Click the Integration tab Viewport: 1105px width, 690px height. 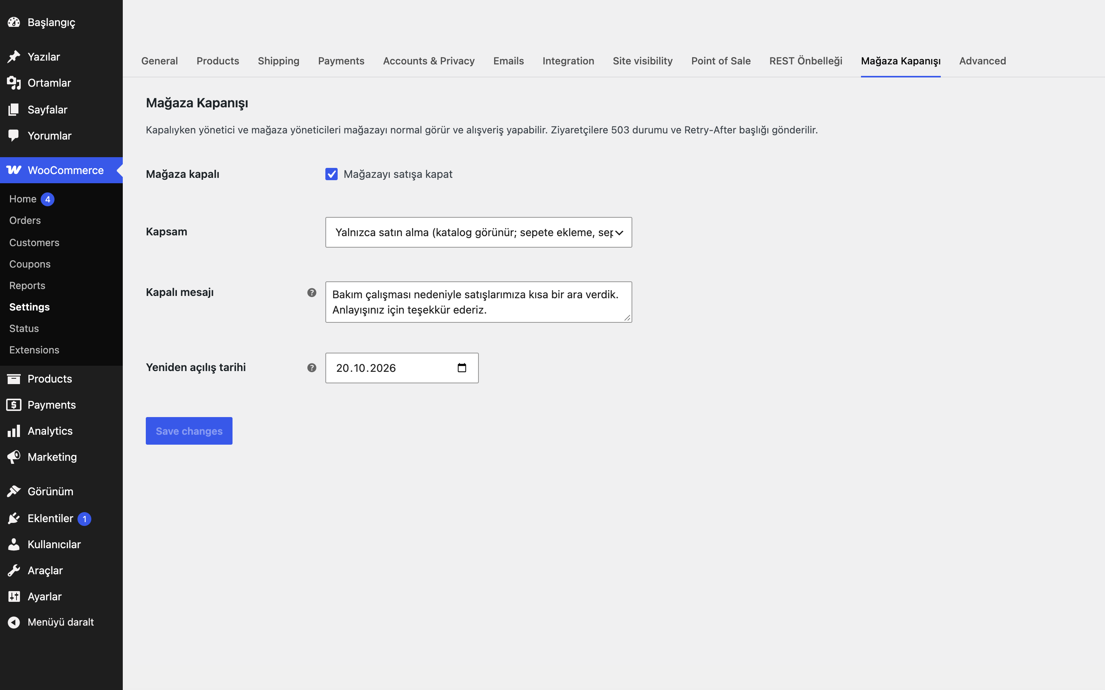pos(568,61)
